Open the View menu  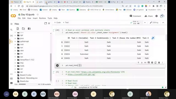point(29,18)
